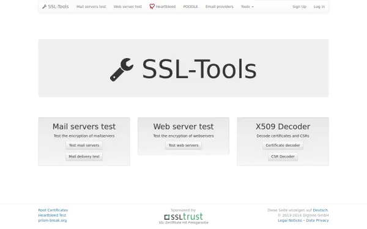The image size is (367, 229).
Task: Click the Mail servers test card heading
Action: click(84, 126)
